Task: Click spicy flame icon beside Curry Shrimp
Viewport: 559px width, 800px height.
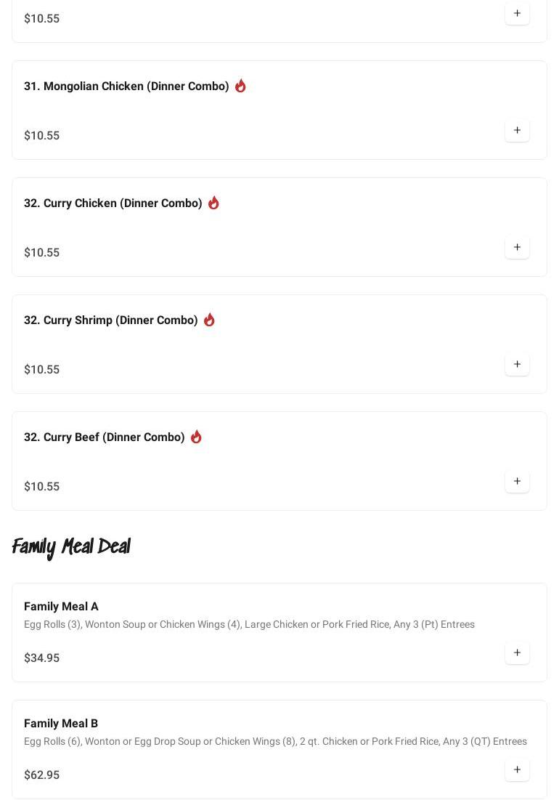Action: (x=209, y=320)
